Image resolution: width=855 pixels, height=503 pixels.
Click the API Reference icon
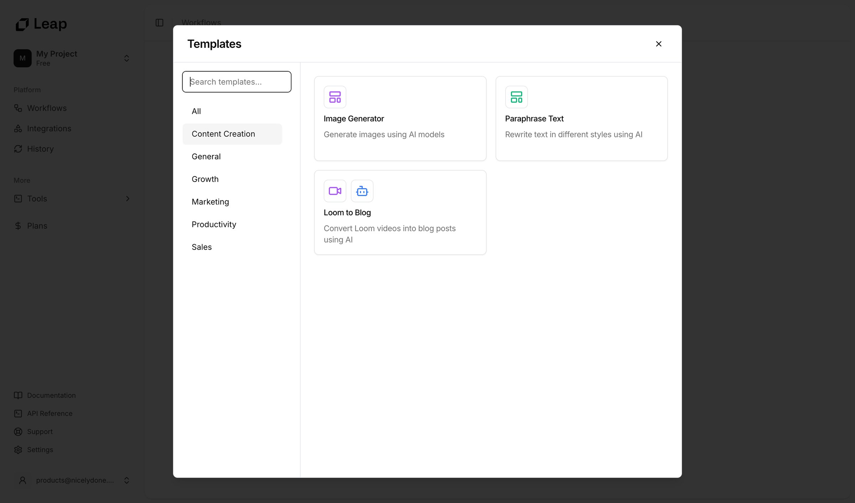[18, 414]
